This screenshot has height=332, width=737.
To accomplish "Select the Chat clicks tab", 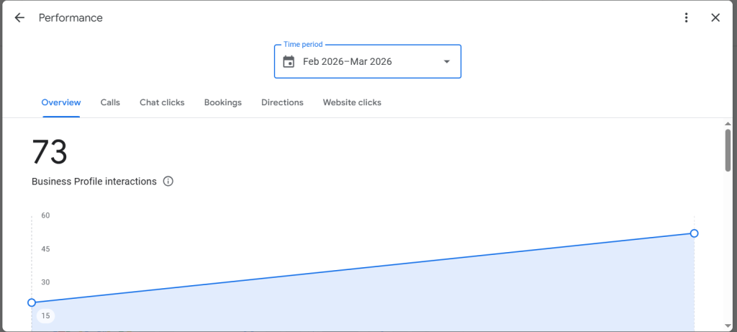I will 162,102.
